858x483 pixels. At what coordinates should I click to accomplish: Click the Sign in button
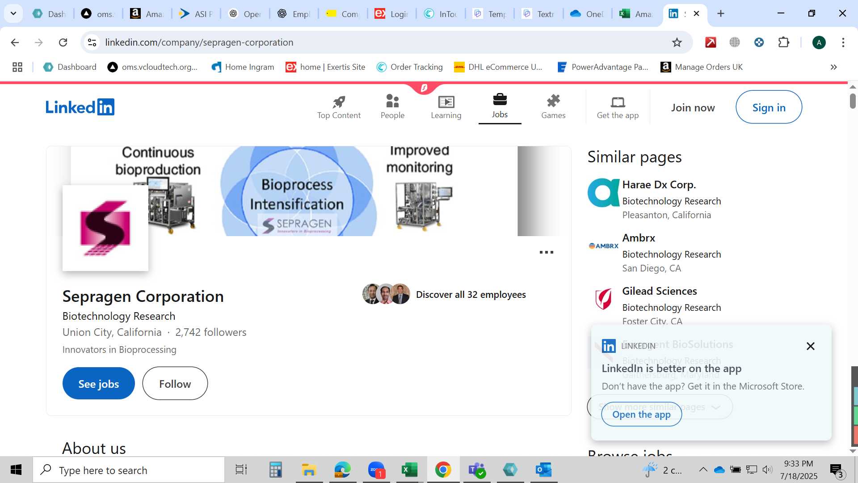(x=769, y=107)
